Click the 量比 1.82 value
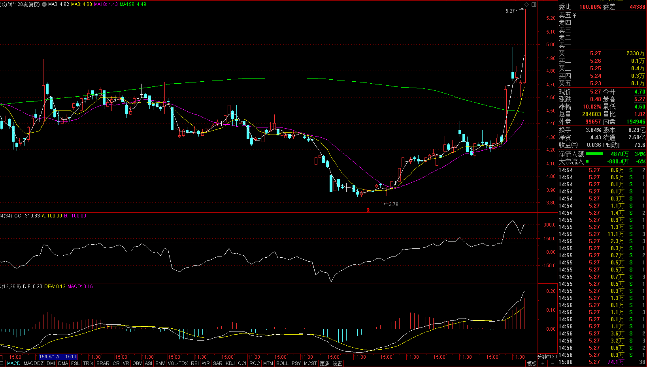The height and width of the screenshot is (367, 647). [640, 114]
